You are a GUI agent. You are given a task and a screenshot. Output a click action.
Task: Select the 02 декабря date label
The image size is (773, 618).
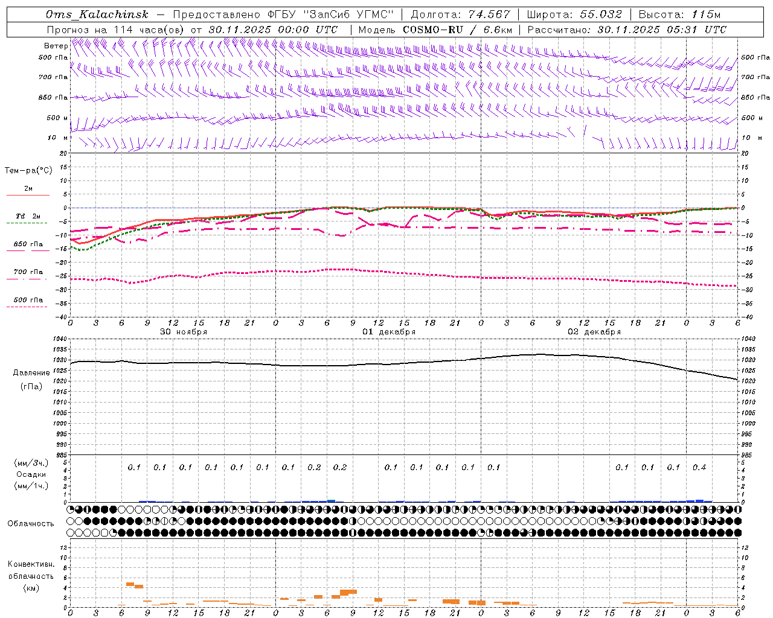pyautogui.click(x=594, y=332)
